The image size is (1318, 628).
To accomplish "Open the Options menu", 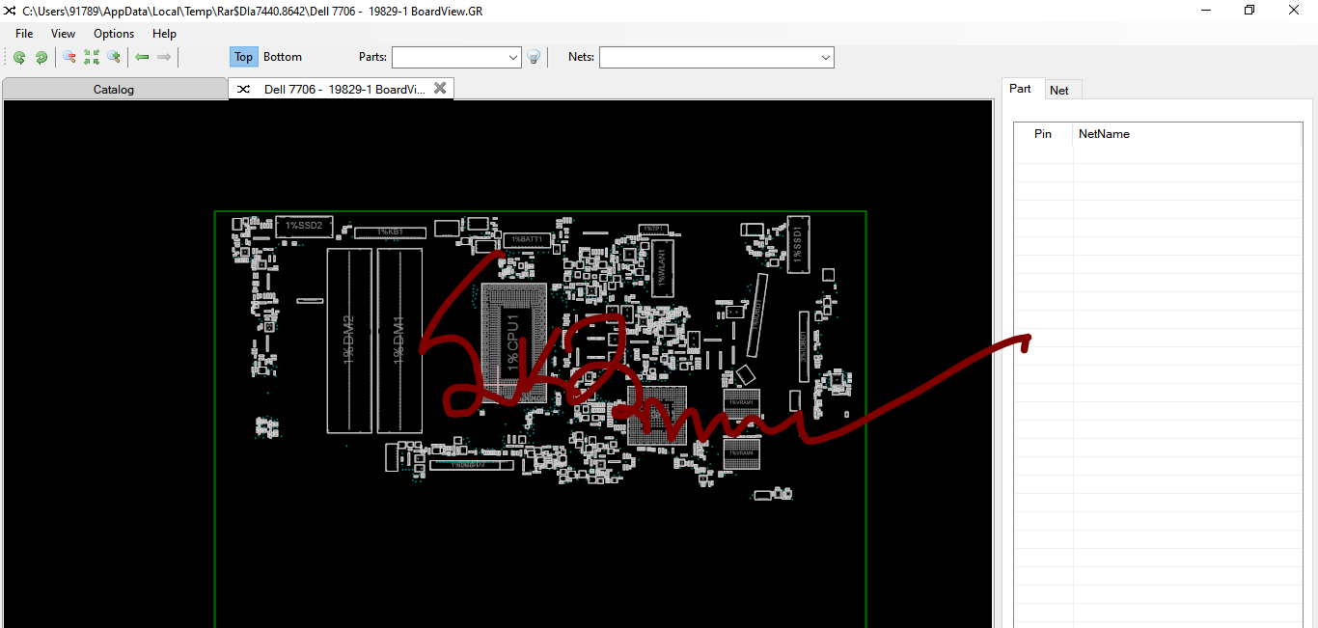I will pos(114,33).
